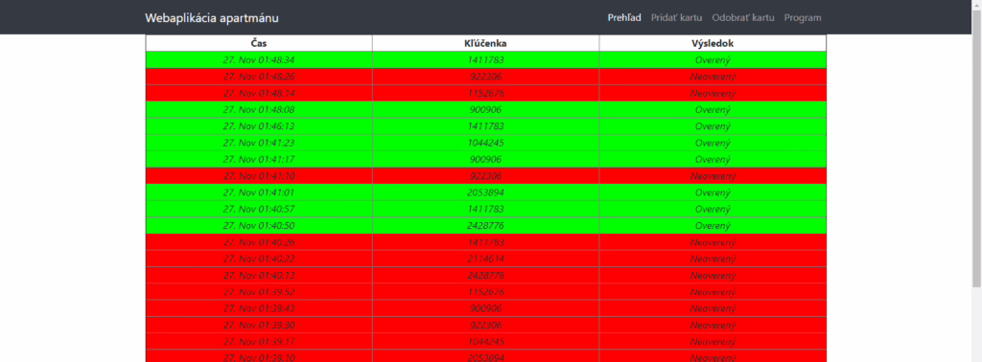Click the Neoverený result at 01:48:26
The width and height of the screenshot is (982, 362).
click(713, 77)
